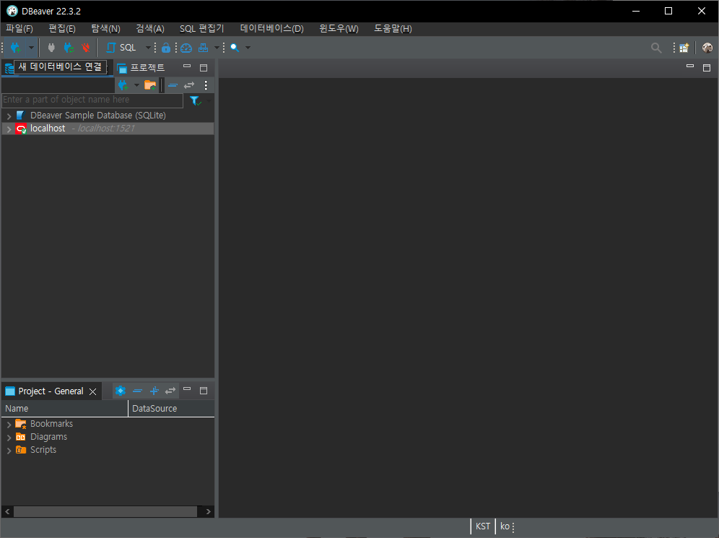Open the navigator view menu dots

coord(206,85)
